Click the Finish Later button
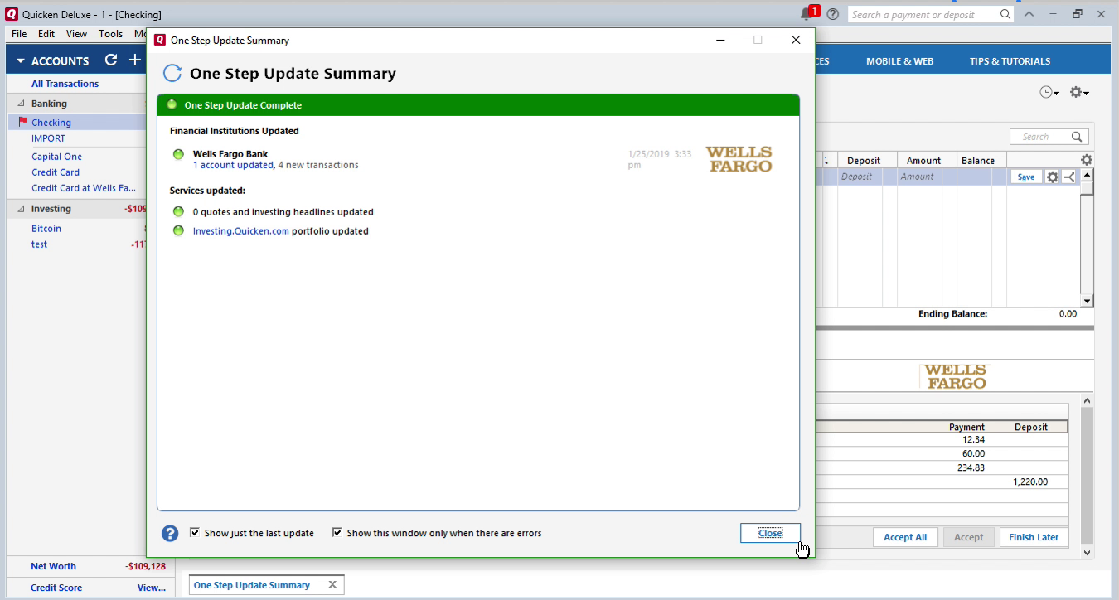The width and height of the screenshot is (1119, 600). tap(1034, 537)
